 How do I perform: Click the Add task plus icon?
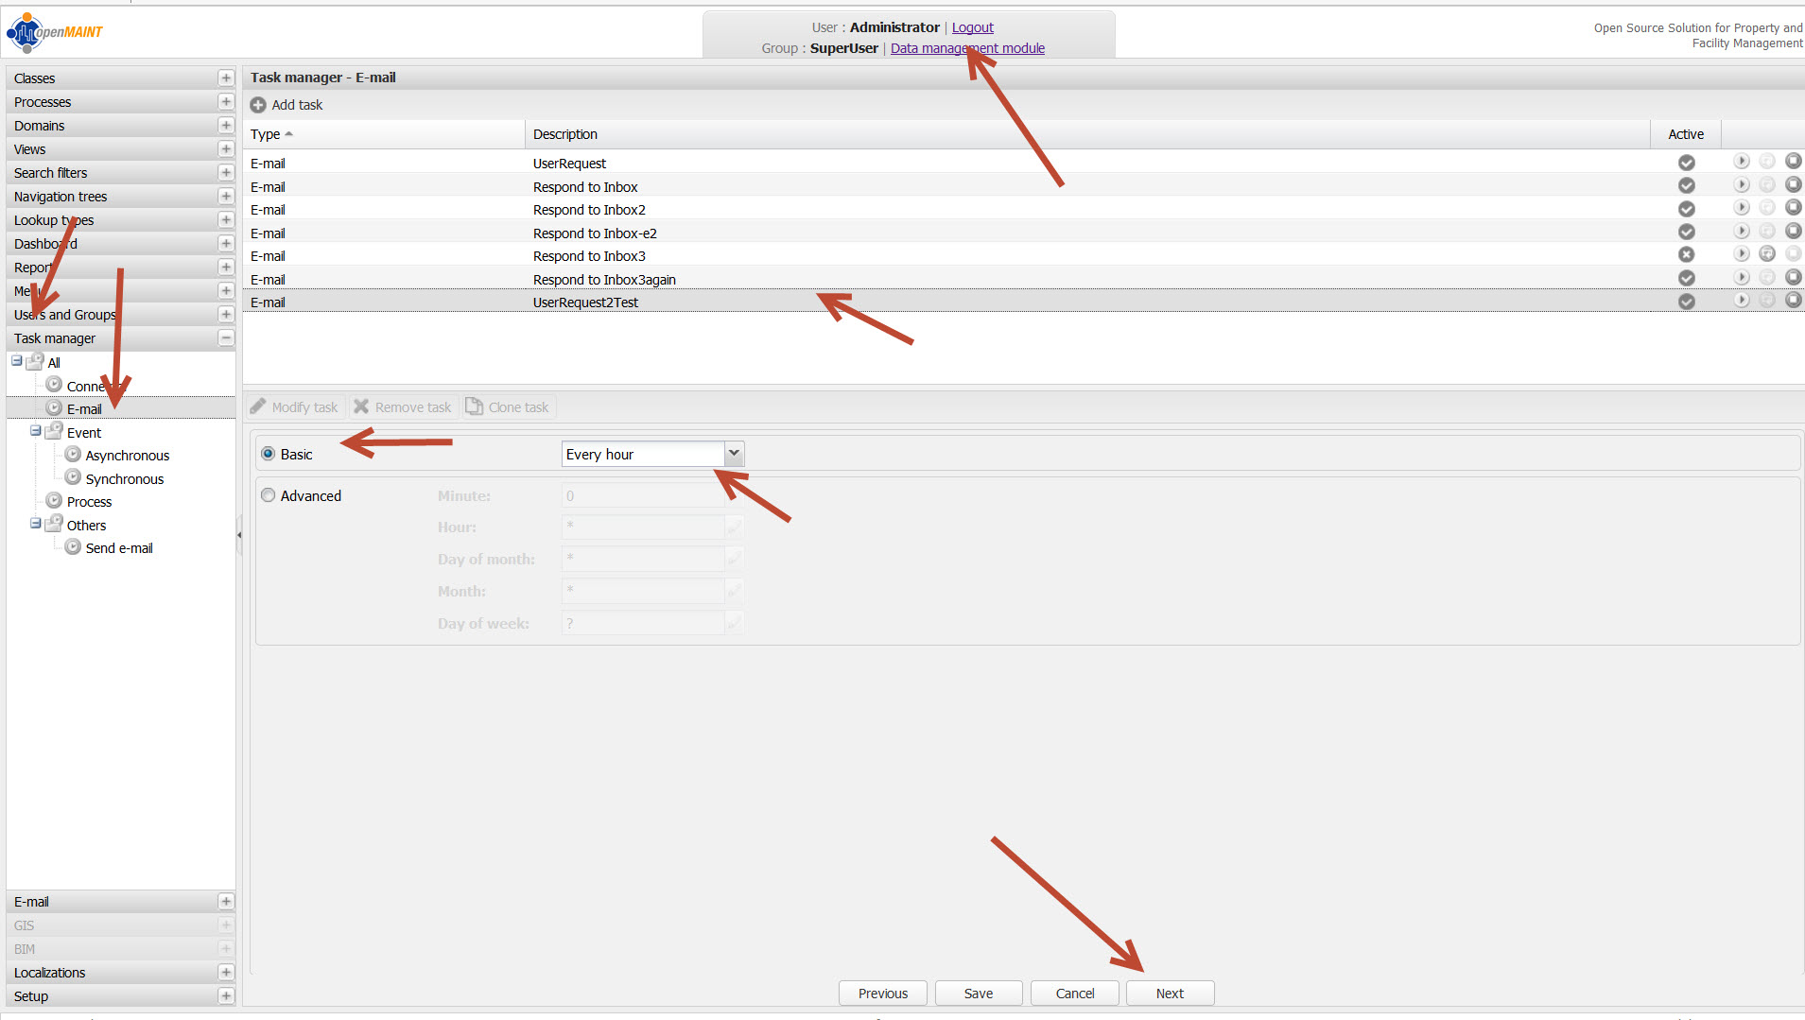[258, 105]
